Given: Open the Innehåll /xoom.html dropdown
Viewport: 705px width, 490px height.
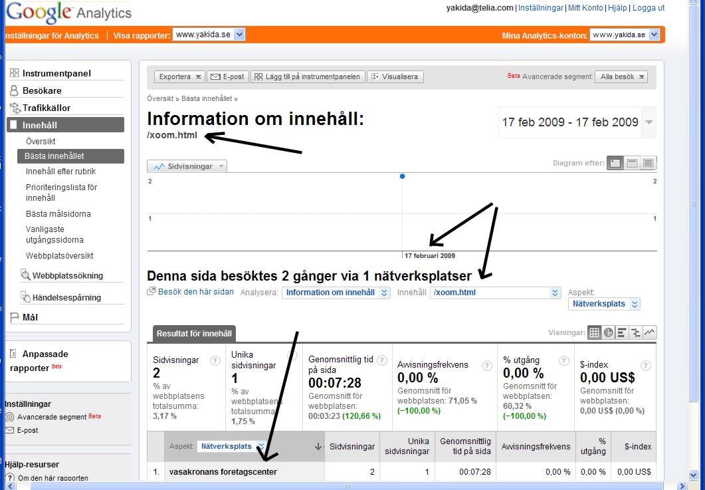Looking at the screenshot, I should (x=496, y=293).
